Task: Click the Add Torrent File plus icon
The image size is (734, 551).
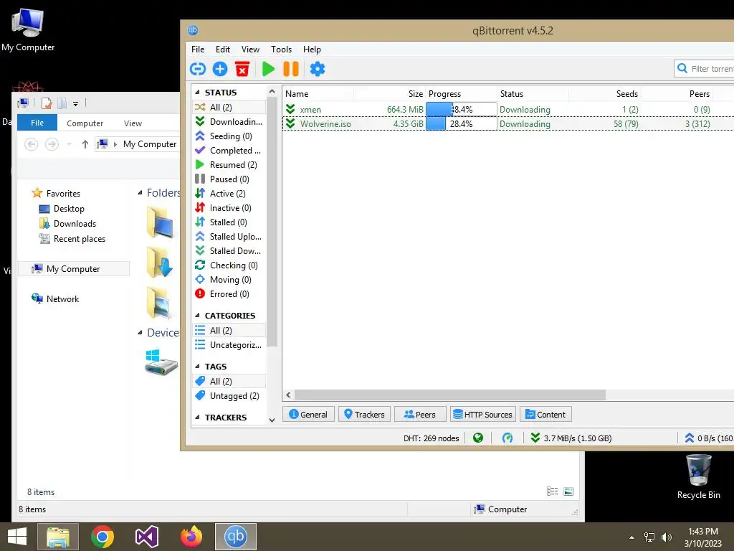Action: pos(220,69)
